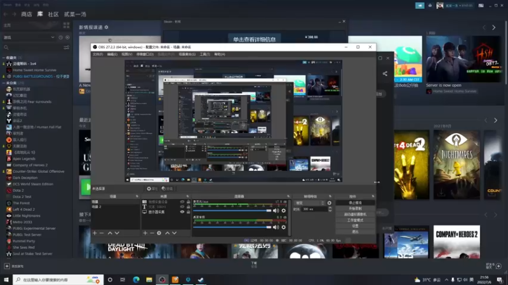Click the OBS stop streaming button
The height and width of the screenshot is (285, 508).
click(x=355, y=203)
